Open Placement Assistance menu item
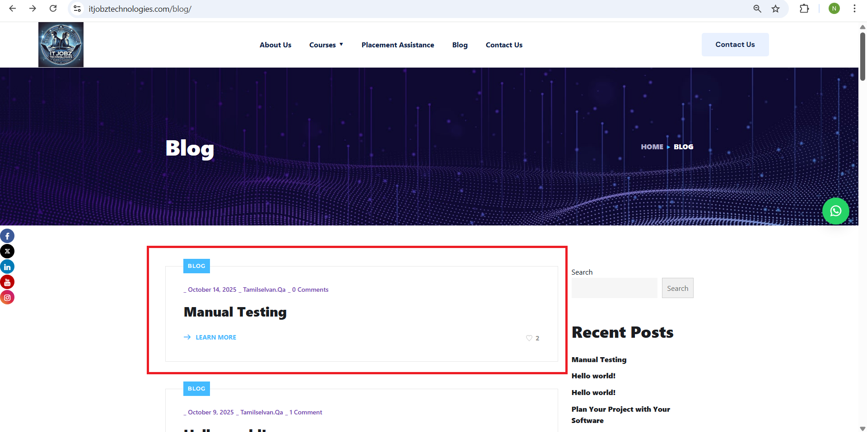Viewport: 867px width, 432px height. [x=397, y=45]
